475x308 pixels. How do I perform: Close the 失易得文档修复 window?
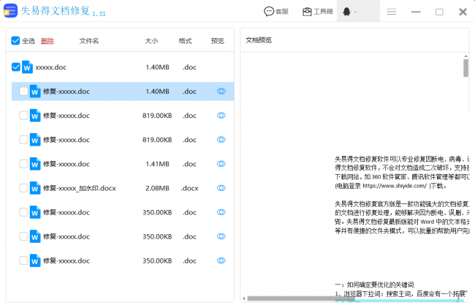[x=463, y=12]
